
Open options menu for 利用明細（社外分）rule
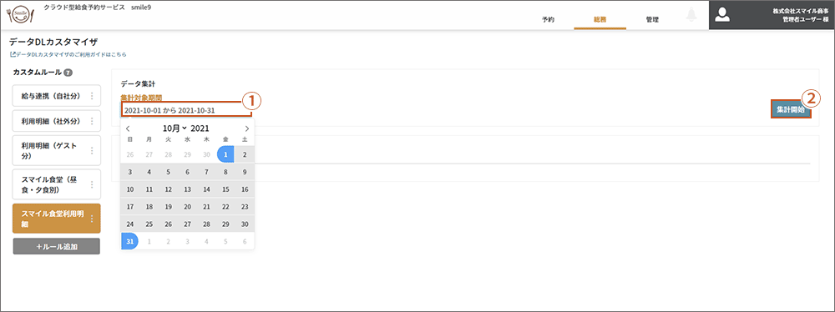(x=92, y=122)
